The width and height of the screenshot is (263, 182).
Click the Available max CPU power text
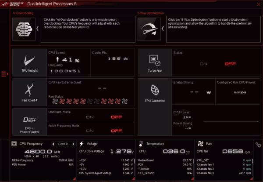240,92
